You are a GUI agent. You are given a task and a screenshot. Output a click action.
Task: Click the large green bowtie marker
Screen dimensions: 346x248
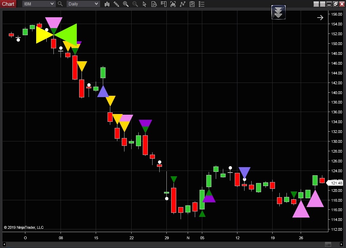point(66,35)
